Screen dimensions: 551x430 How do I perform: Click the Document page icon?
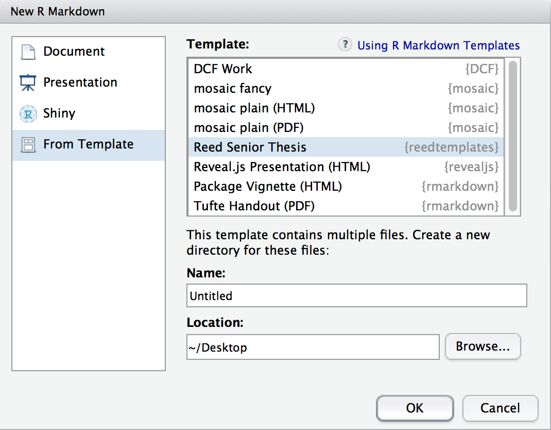(28, 52)
